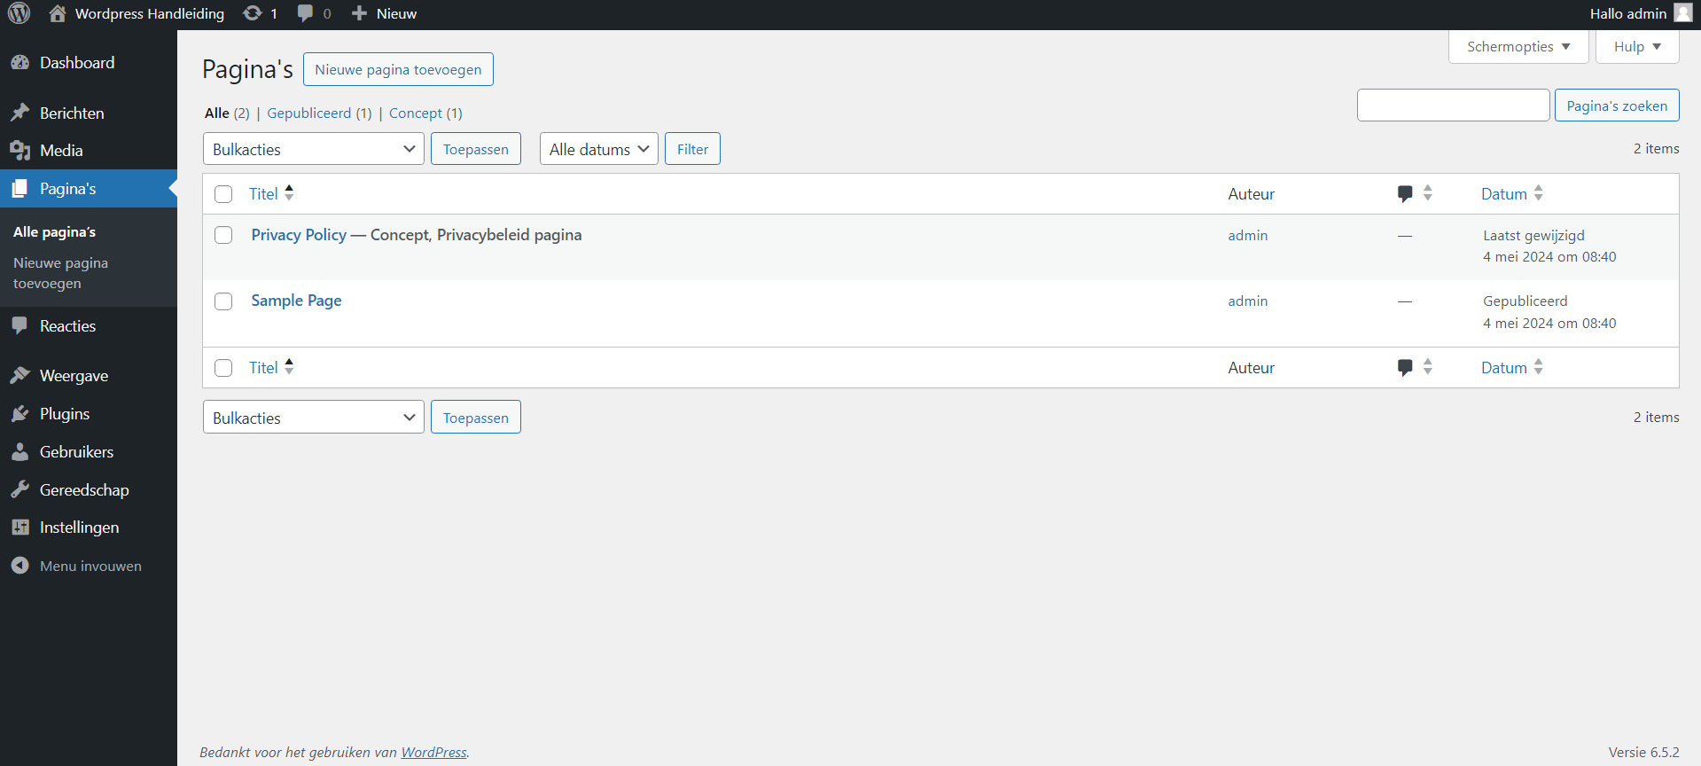Viewport: 1701px width, 766px height.
Task: Click the Pagina's zoeken button
Action: pos(1617,106)
